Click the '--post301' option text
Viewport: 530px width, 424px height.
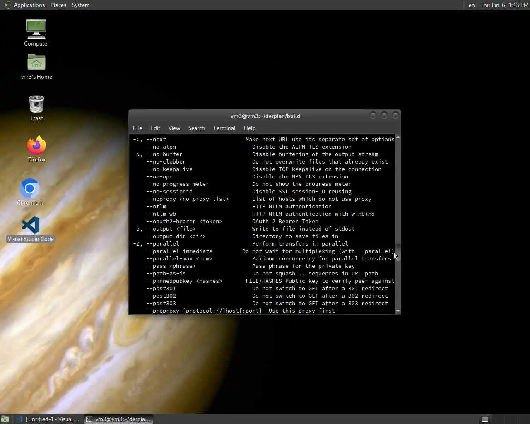click(161, 288)
